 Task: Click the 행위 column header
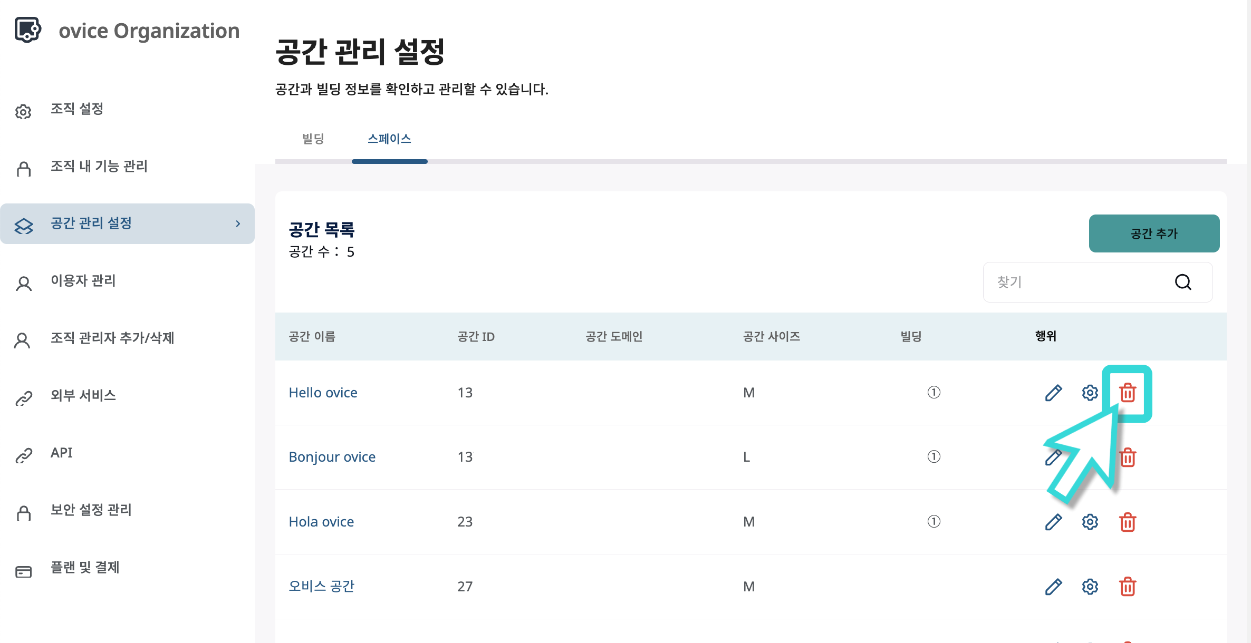1045,336
